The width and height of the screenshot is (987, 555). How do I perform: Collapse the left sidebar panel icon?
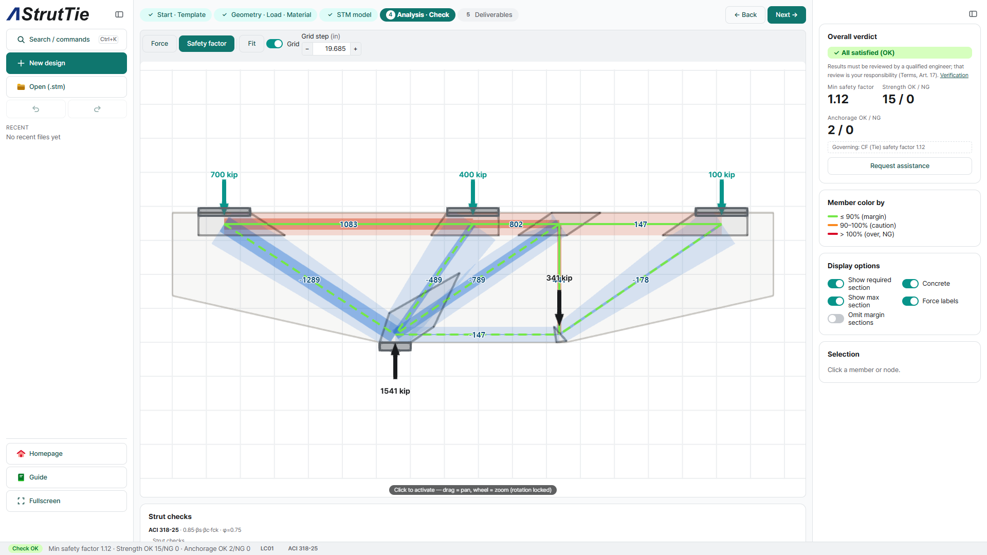tap(119, 14)
